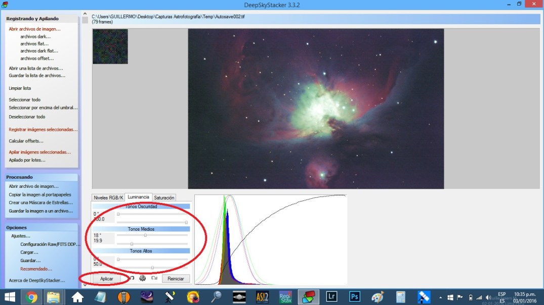This screenshot has width=544, height=305.
Task: Open the Windows Start menu
Action: (x=10, y=296)
